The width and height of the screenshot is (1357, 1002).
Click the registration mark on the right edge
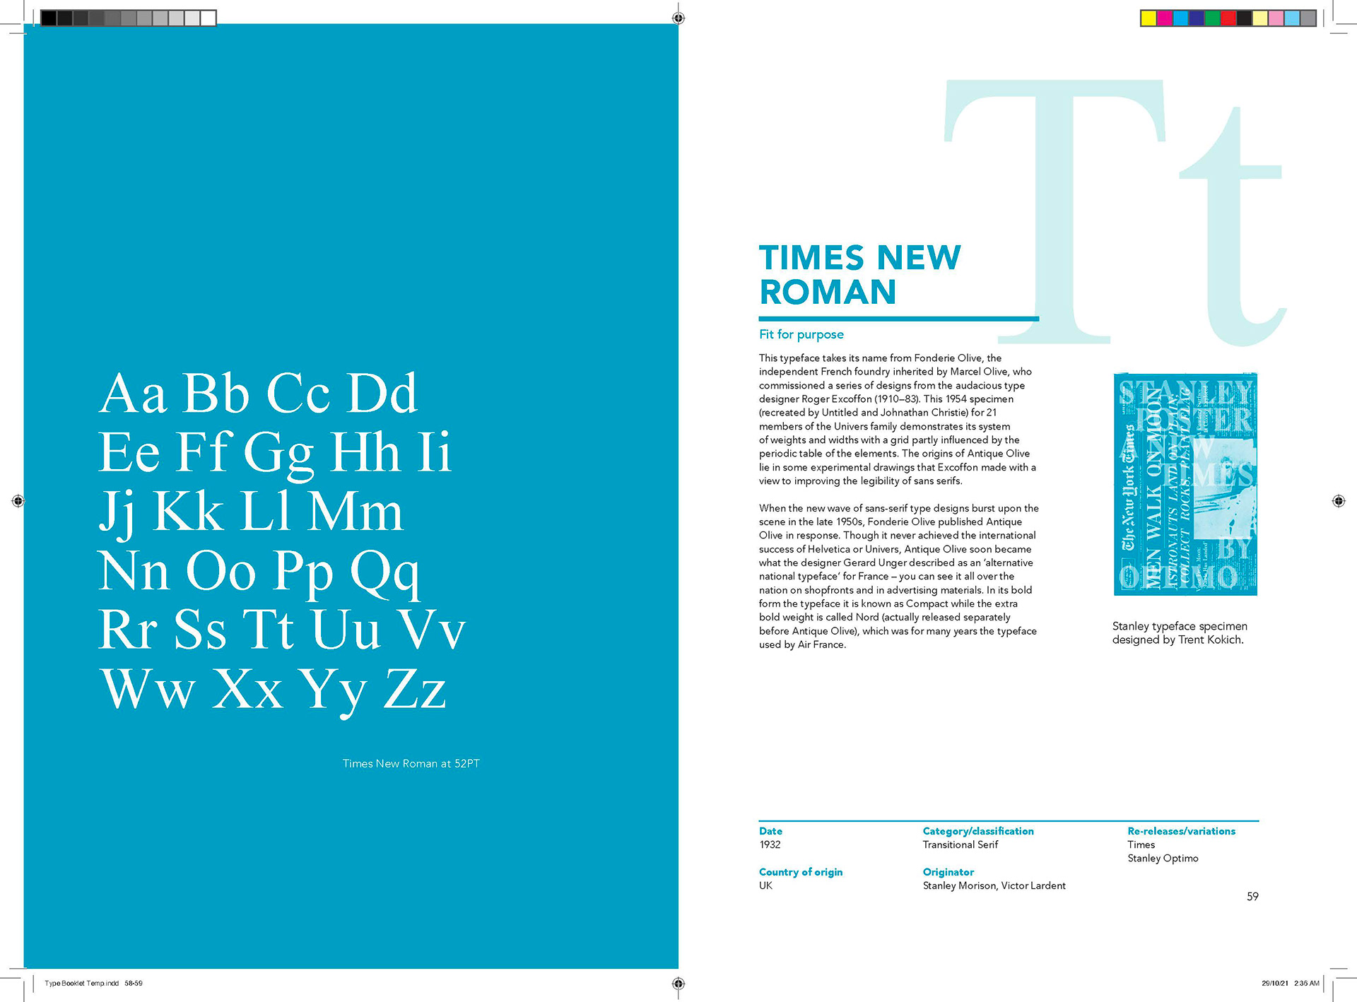[1339, 501]
